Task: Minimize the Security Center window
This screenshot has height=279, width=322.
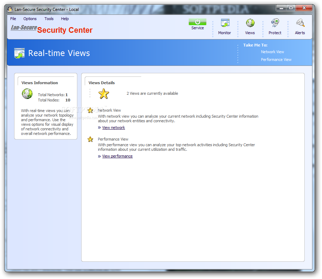Action: (x=281, y=8)
